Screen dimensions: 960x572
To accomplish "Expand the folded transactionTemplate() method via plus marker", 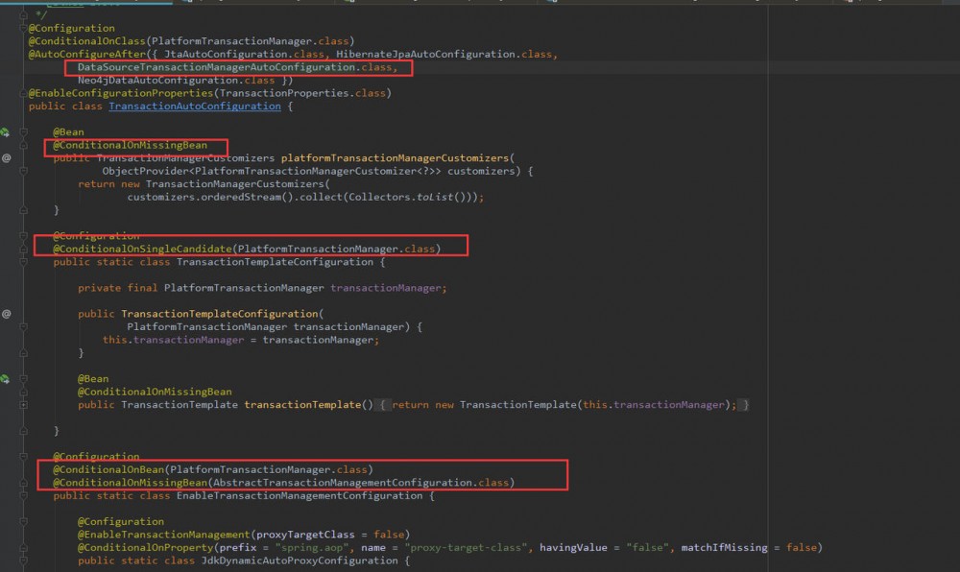I will pos(23,404).
